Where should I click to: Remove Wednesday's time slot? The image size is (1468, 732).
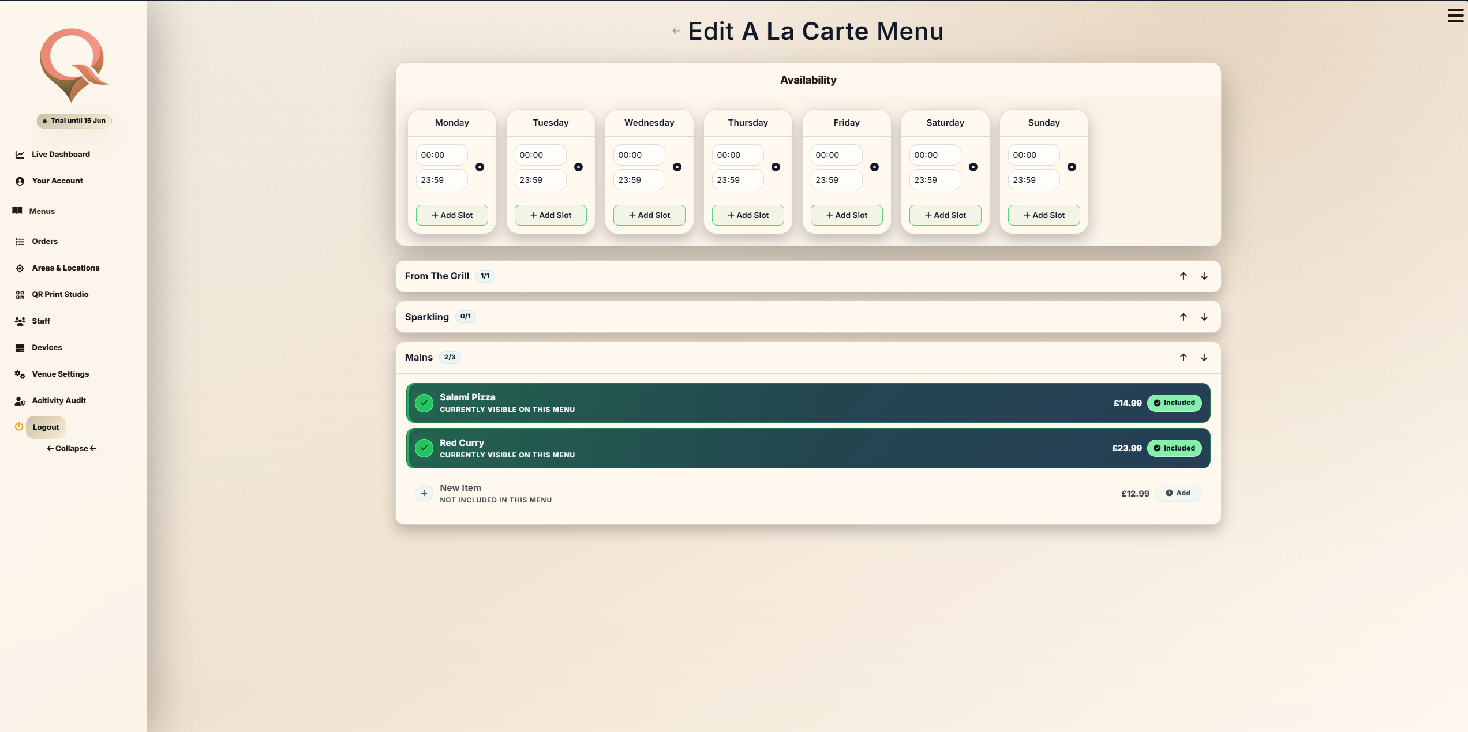(x=677, y=167)
